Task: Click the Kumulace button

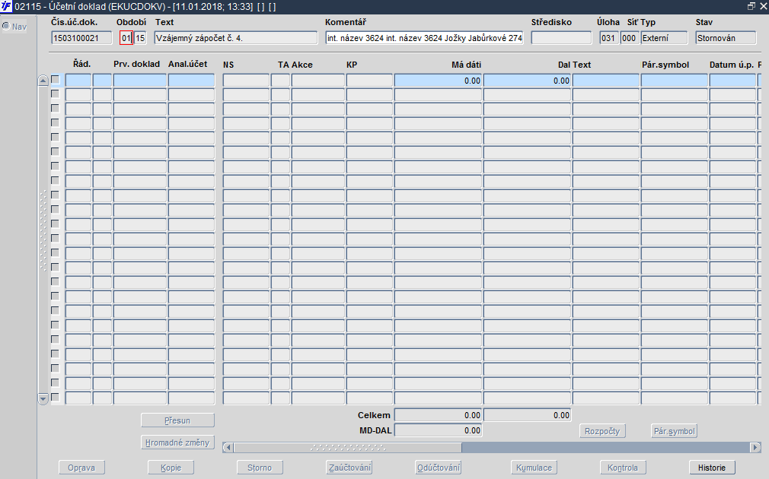Action: tap(534, 468)
